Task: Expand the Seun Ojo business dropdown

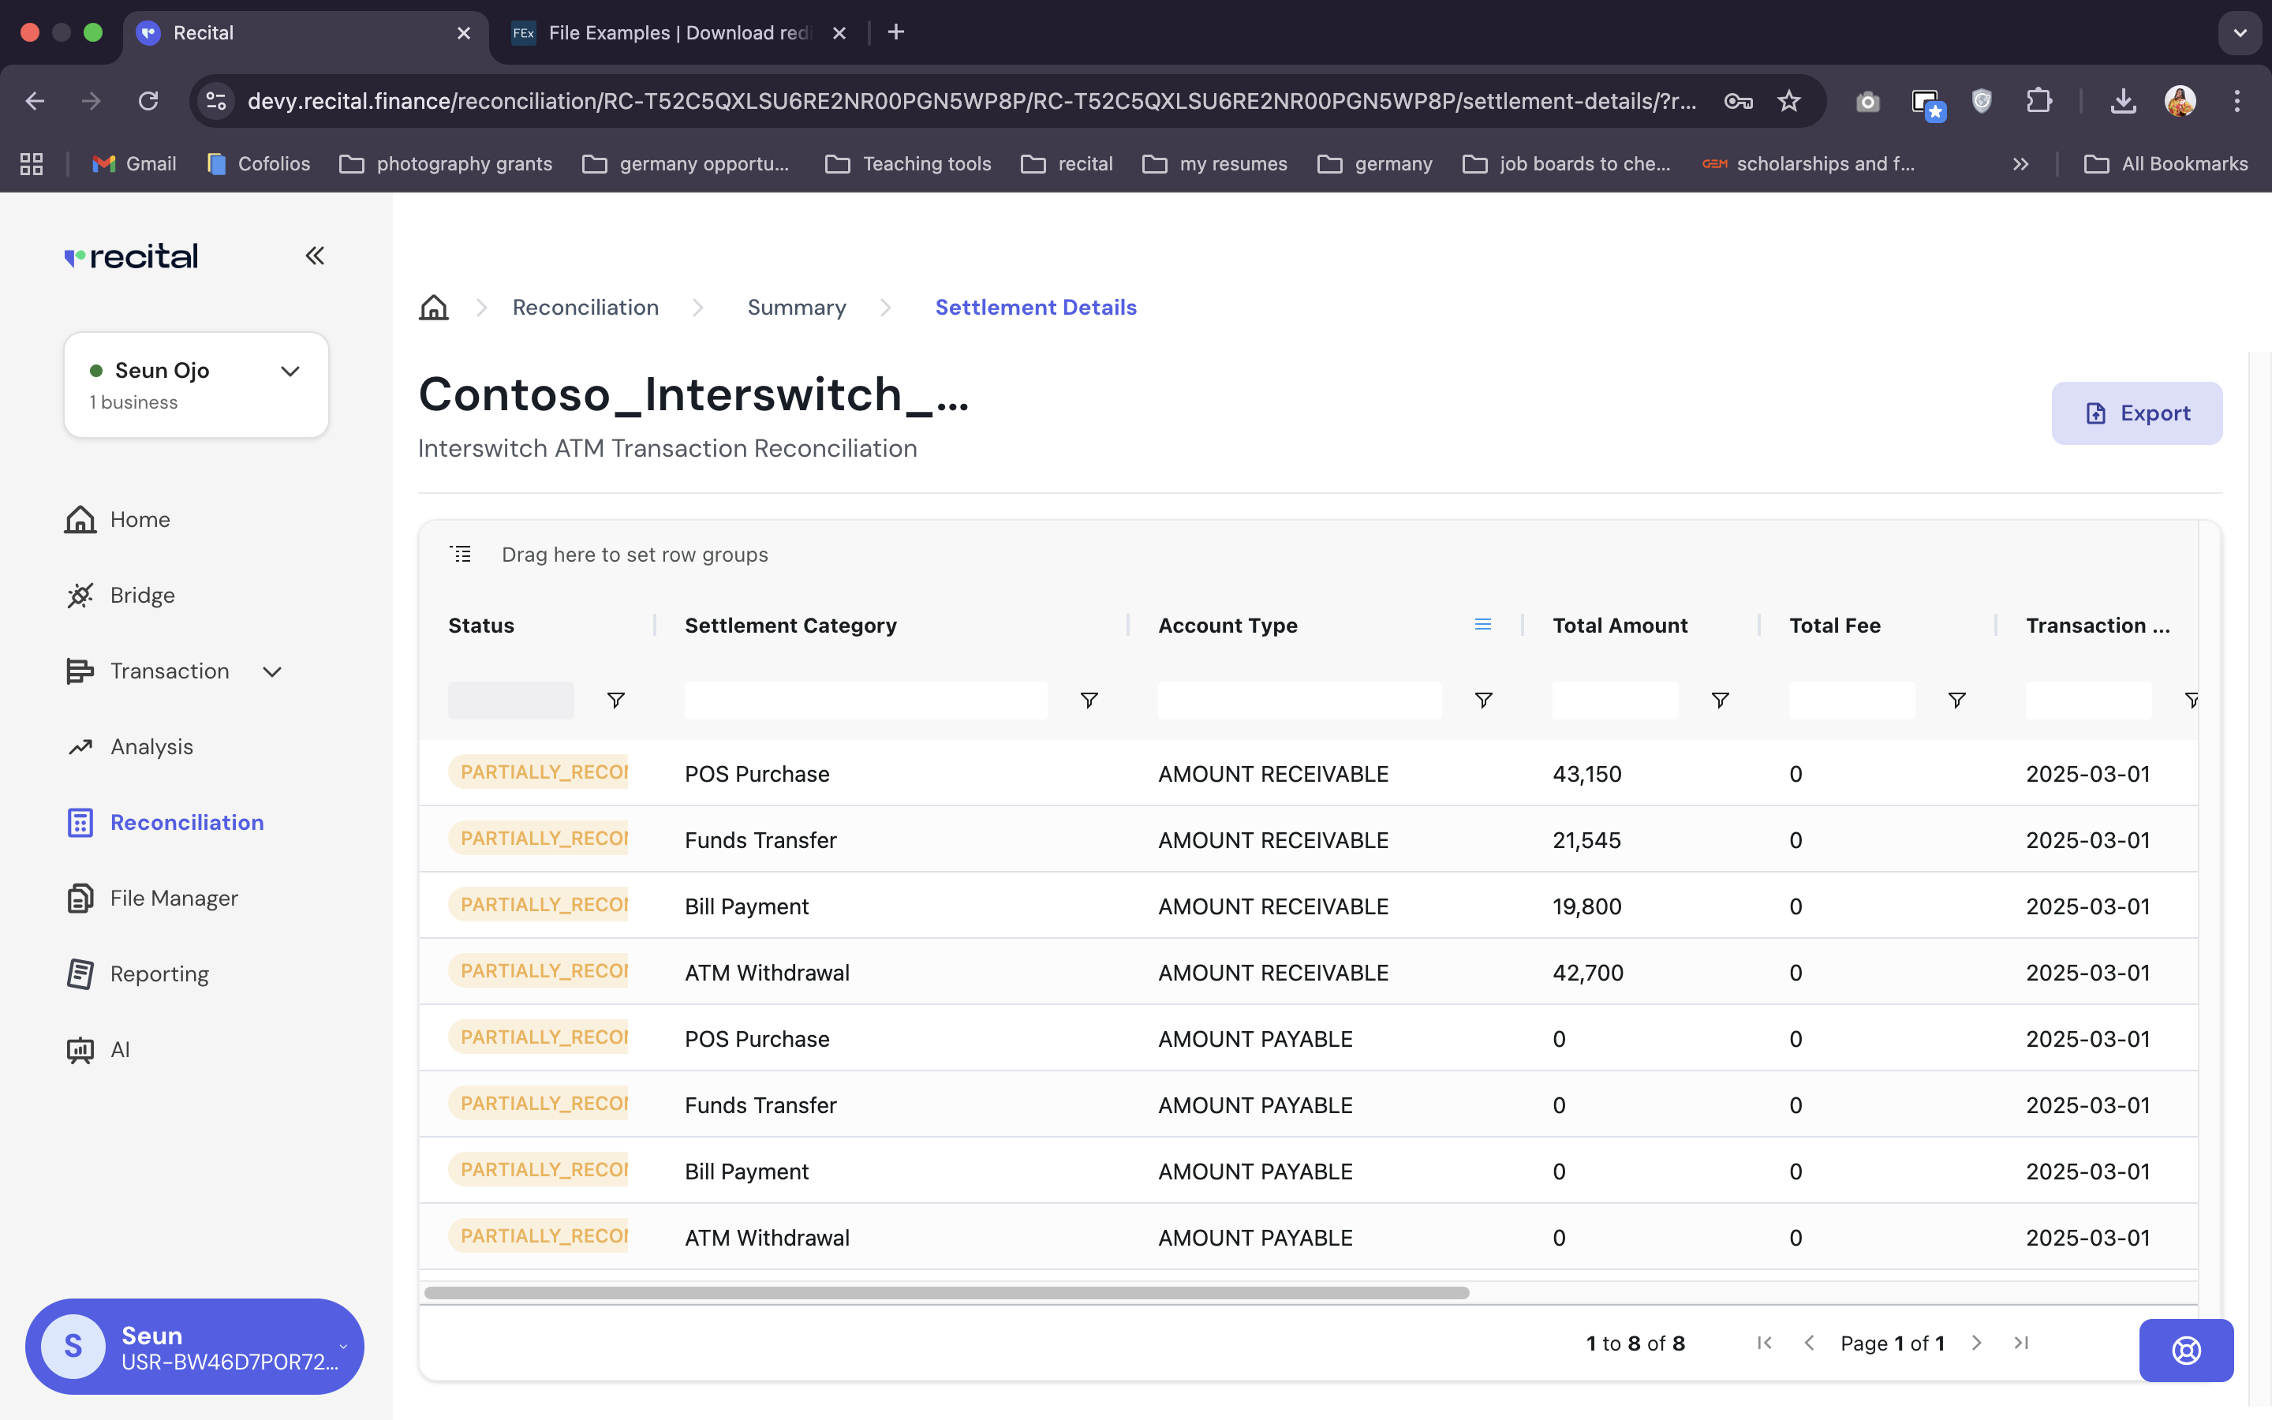Action: pos(290,371)
